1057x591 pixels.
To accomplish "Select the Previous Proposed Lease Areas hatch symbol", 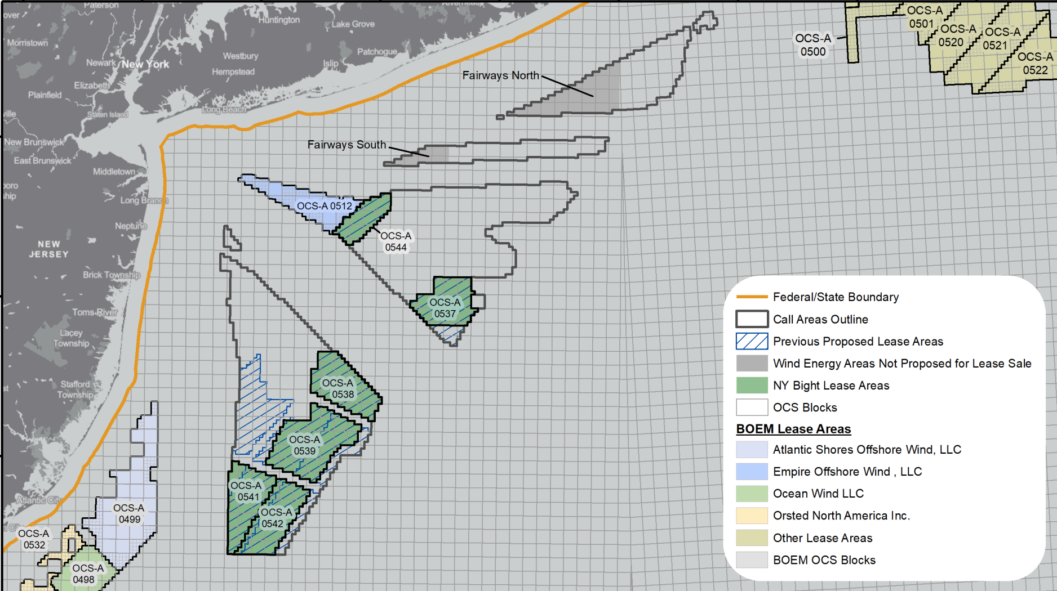I will click(x=751, y=341).
